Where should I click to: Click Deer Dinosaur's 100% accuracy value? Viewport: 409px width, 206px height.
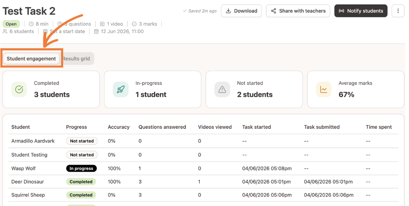pyautogui.click(x=114, y=182)
